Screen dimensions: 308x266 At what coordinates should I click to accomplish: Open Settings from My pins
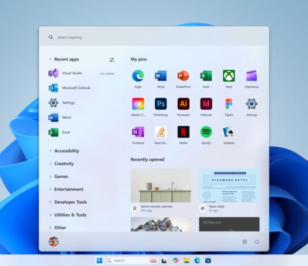click(x=251, y=104)
